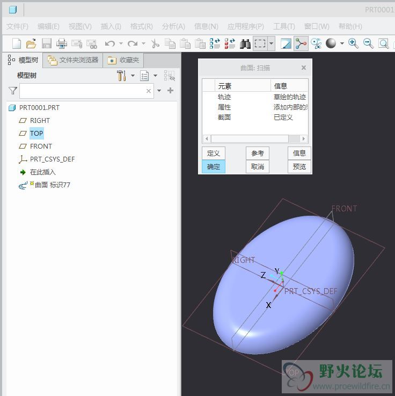Screen dimensions: 395x396
Task: Select the 模型树 tab
Action: 23,60
